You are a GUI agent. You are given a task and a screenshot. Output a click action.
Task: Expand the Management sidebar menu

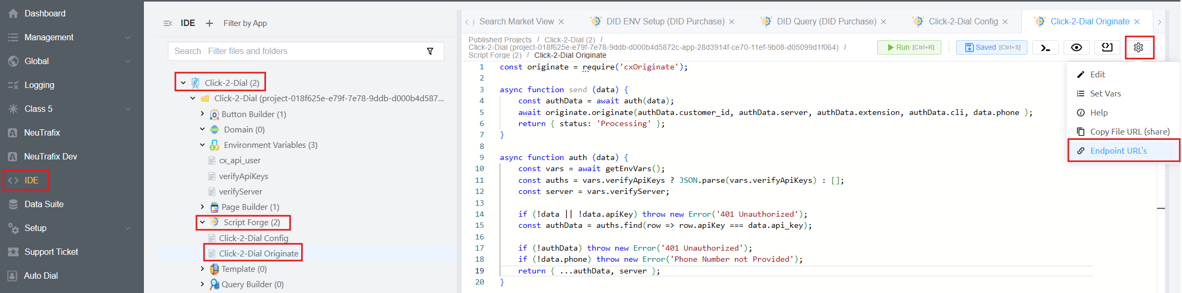49,37
